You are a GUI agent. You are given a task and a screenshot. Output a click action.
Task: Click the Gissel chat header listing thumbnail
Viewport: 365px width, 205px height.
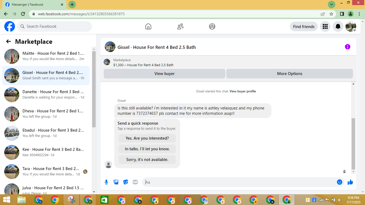pyautogui.click(x=110, y=47)
